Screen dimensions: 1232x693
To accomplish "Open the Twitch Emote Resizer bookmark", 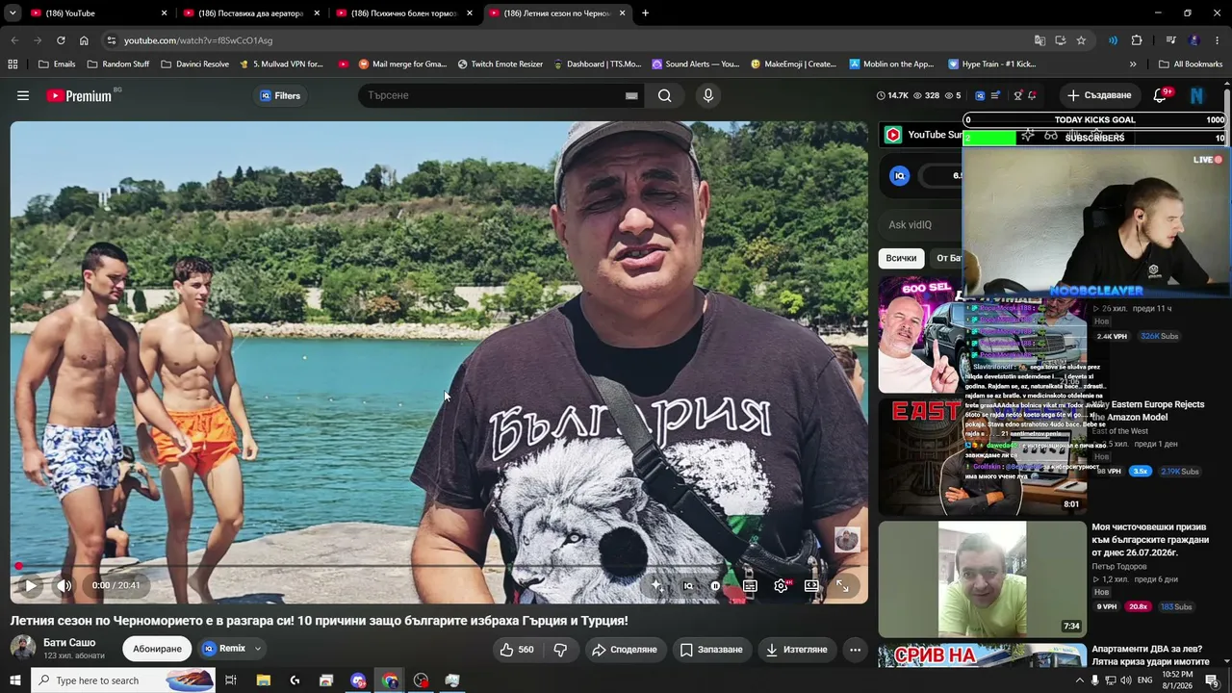I will click(500, 64).
